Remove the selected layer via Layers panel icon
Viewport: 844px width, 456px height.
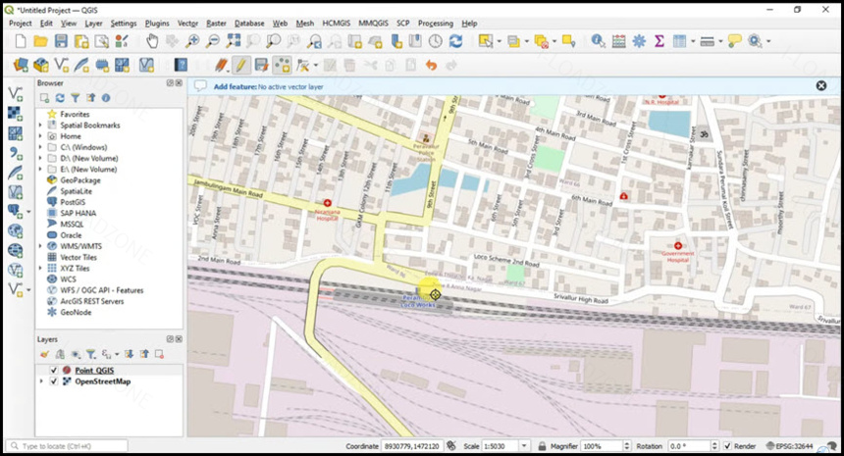click(159, 354)
